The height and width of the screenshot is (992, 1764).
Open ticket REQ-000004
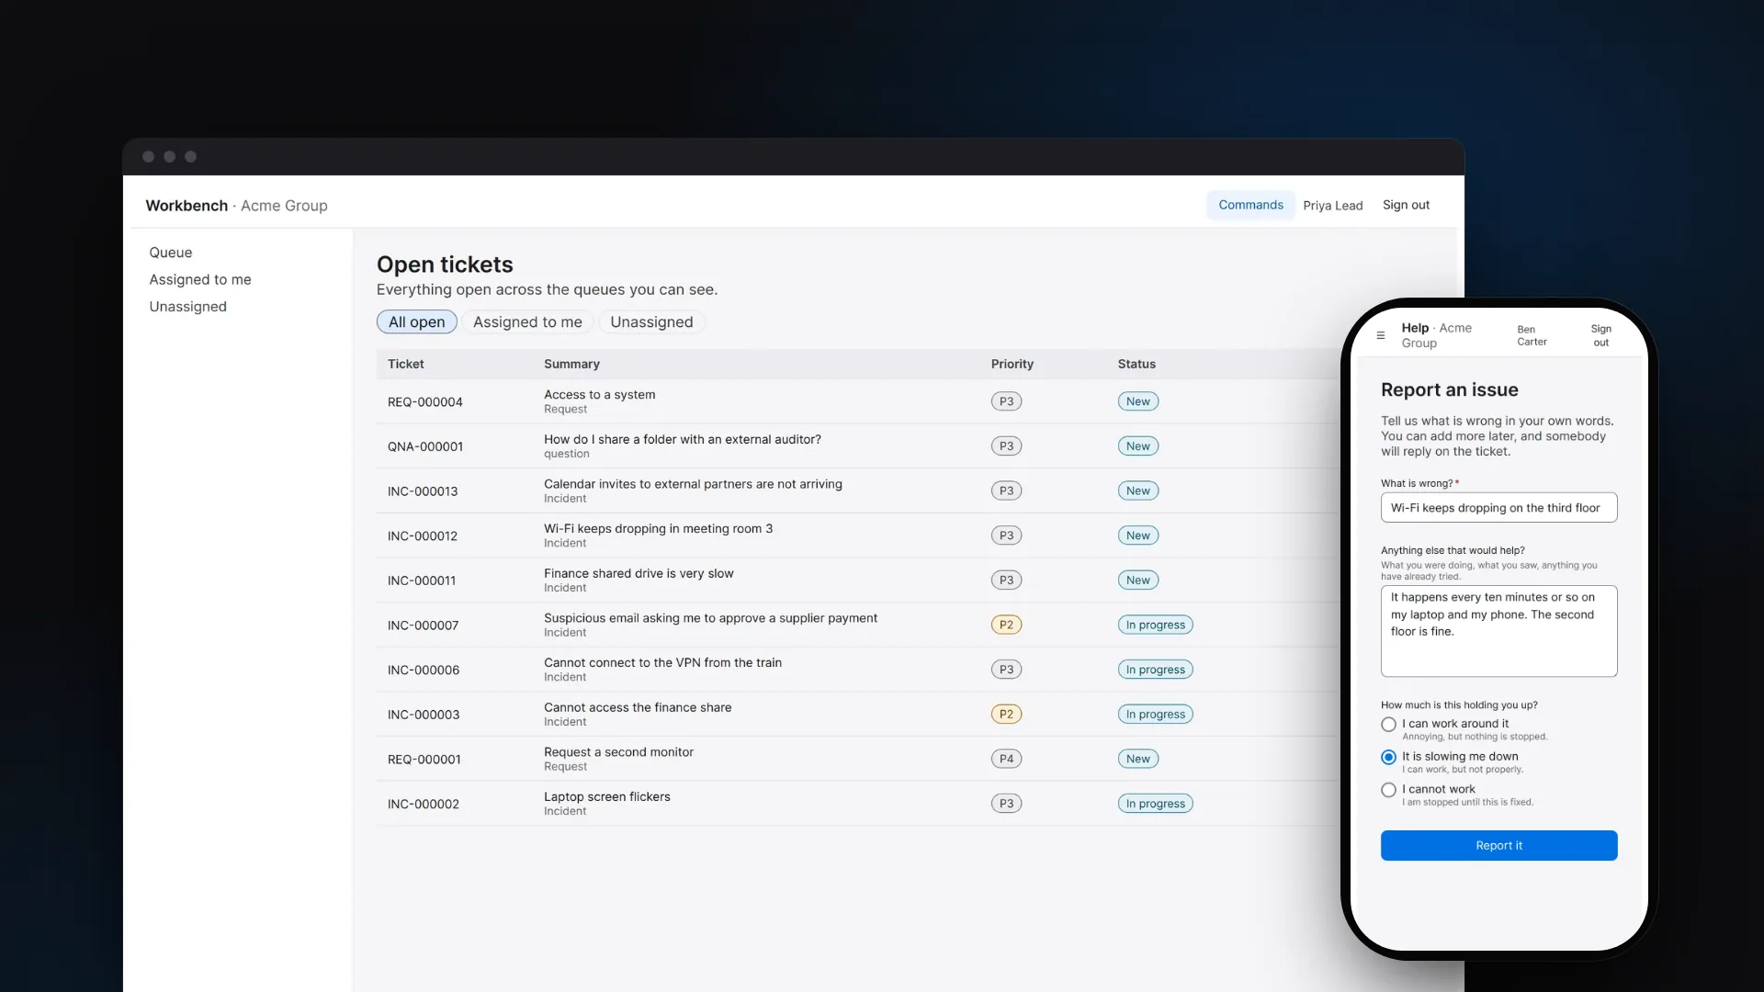pyautogui.click(x=424, y=402)
